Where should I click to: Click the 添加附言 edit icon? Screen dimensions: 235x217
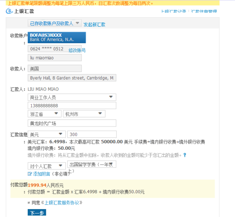tap(30, 174)
